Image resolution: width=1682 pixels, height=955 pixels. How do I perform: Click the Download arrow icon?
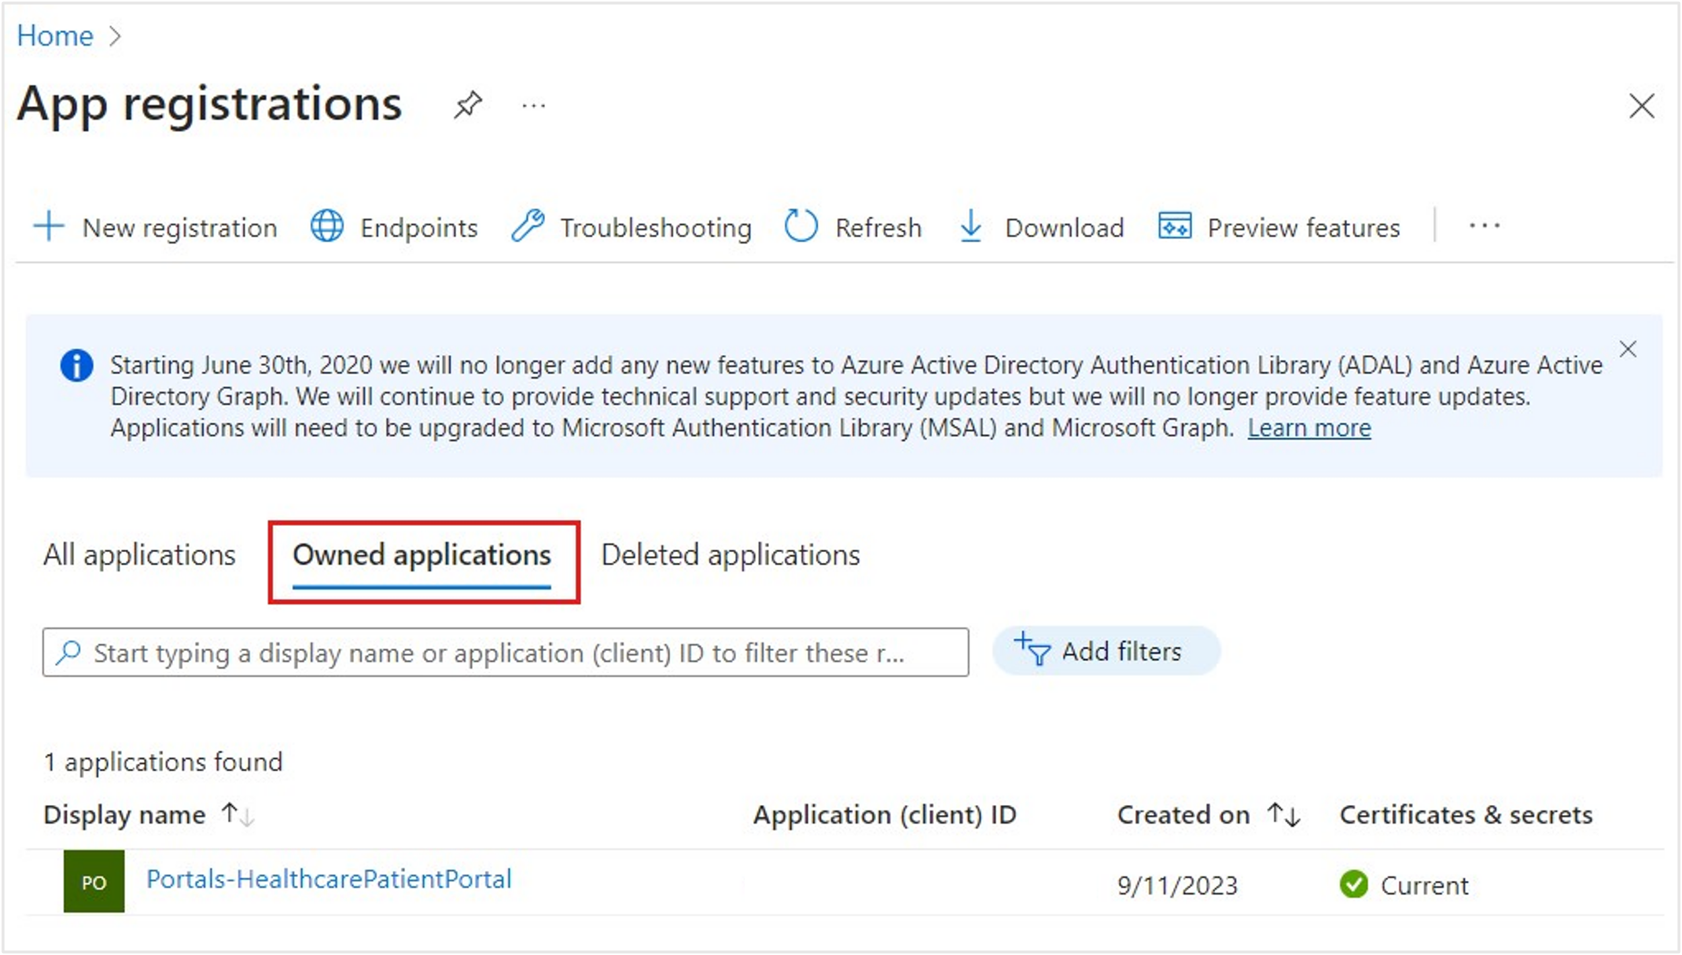(x=971, y=226)
